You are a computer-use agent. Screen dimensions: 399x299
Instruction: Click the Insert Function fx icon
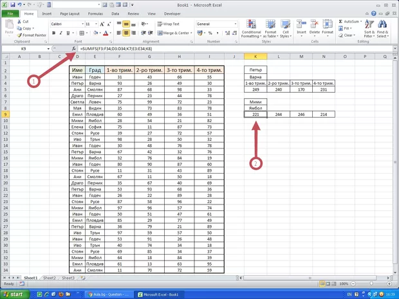(75, 49)
